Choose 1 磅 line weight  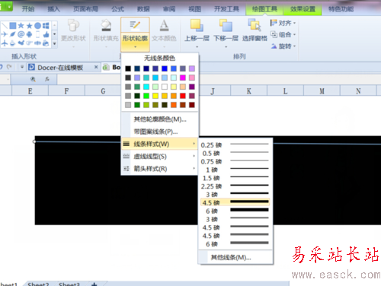[x=235, y=170]
